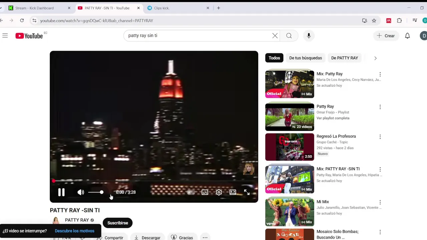Adjust the video volume slider
The height and width of the screenshot is (240, 427).
pyautogui.click(x=96, y=192)
